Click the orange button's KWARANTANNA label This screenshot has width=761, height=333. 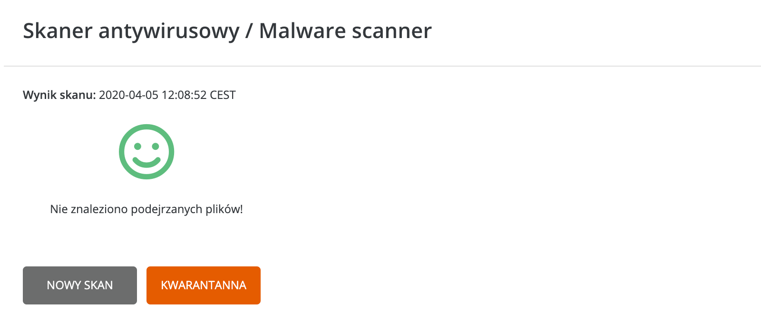[204, 285]
